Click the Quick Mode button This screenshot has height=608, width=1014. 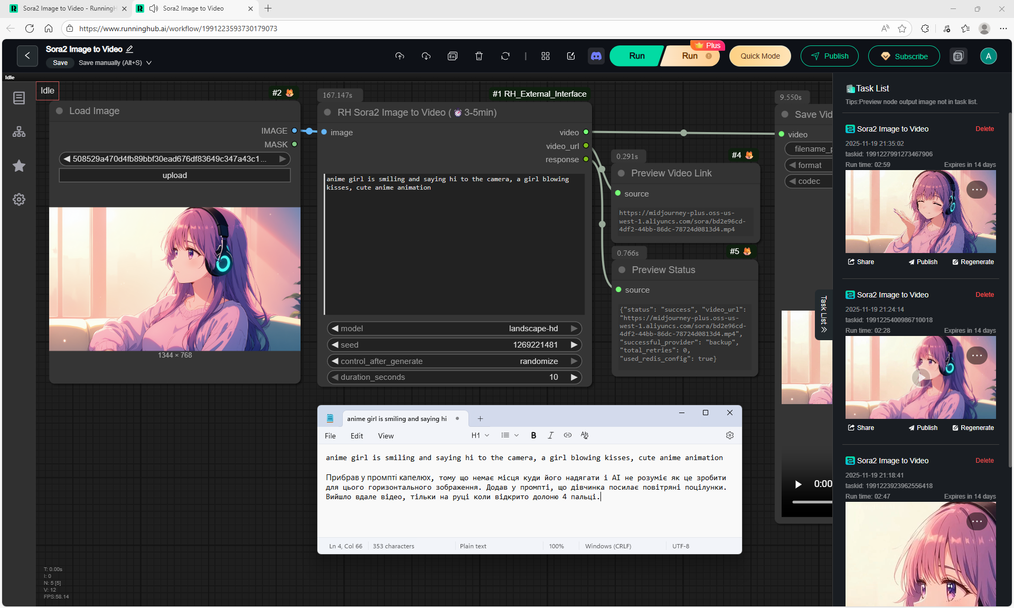pyautogui.click(x=759, y=56)
